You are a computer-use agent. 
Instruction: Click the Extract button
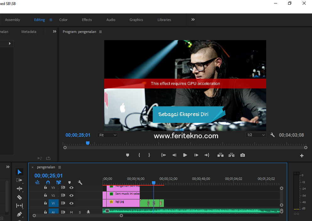231,155
